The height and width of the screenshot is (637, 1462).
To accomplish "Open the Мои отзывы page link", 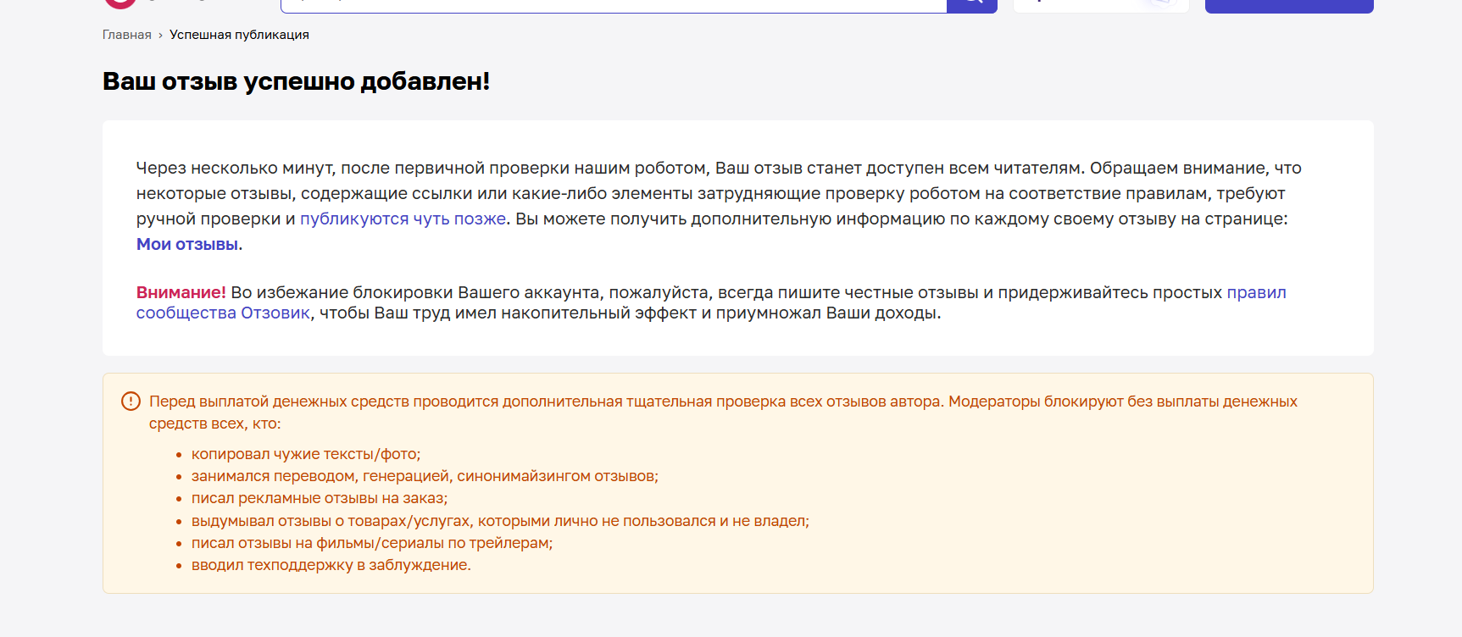I will [187, 244].
